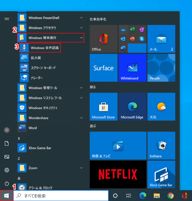Click 遊ぶ tile group title
192x201 pixels.
(x=93, y=126)
